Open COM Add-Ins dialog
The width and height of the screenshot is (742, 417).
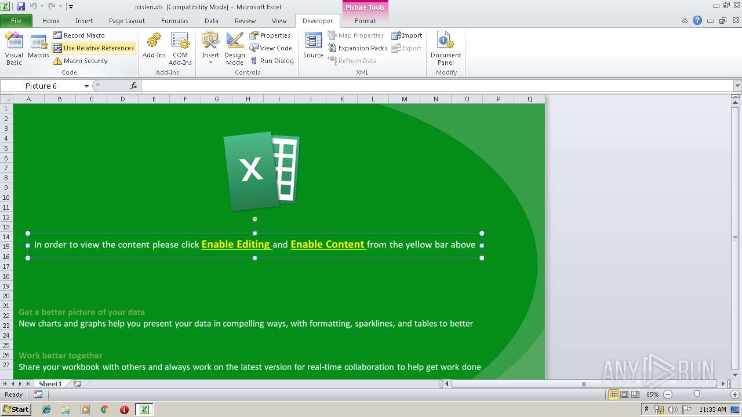click(180, 49)
